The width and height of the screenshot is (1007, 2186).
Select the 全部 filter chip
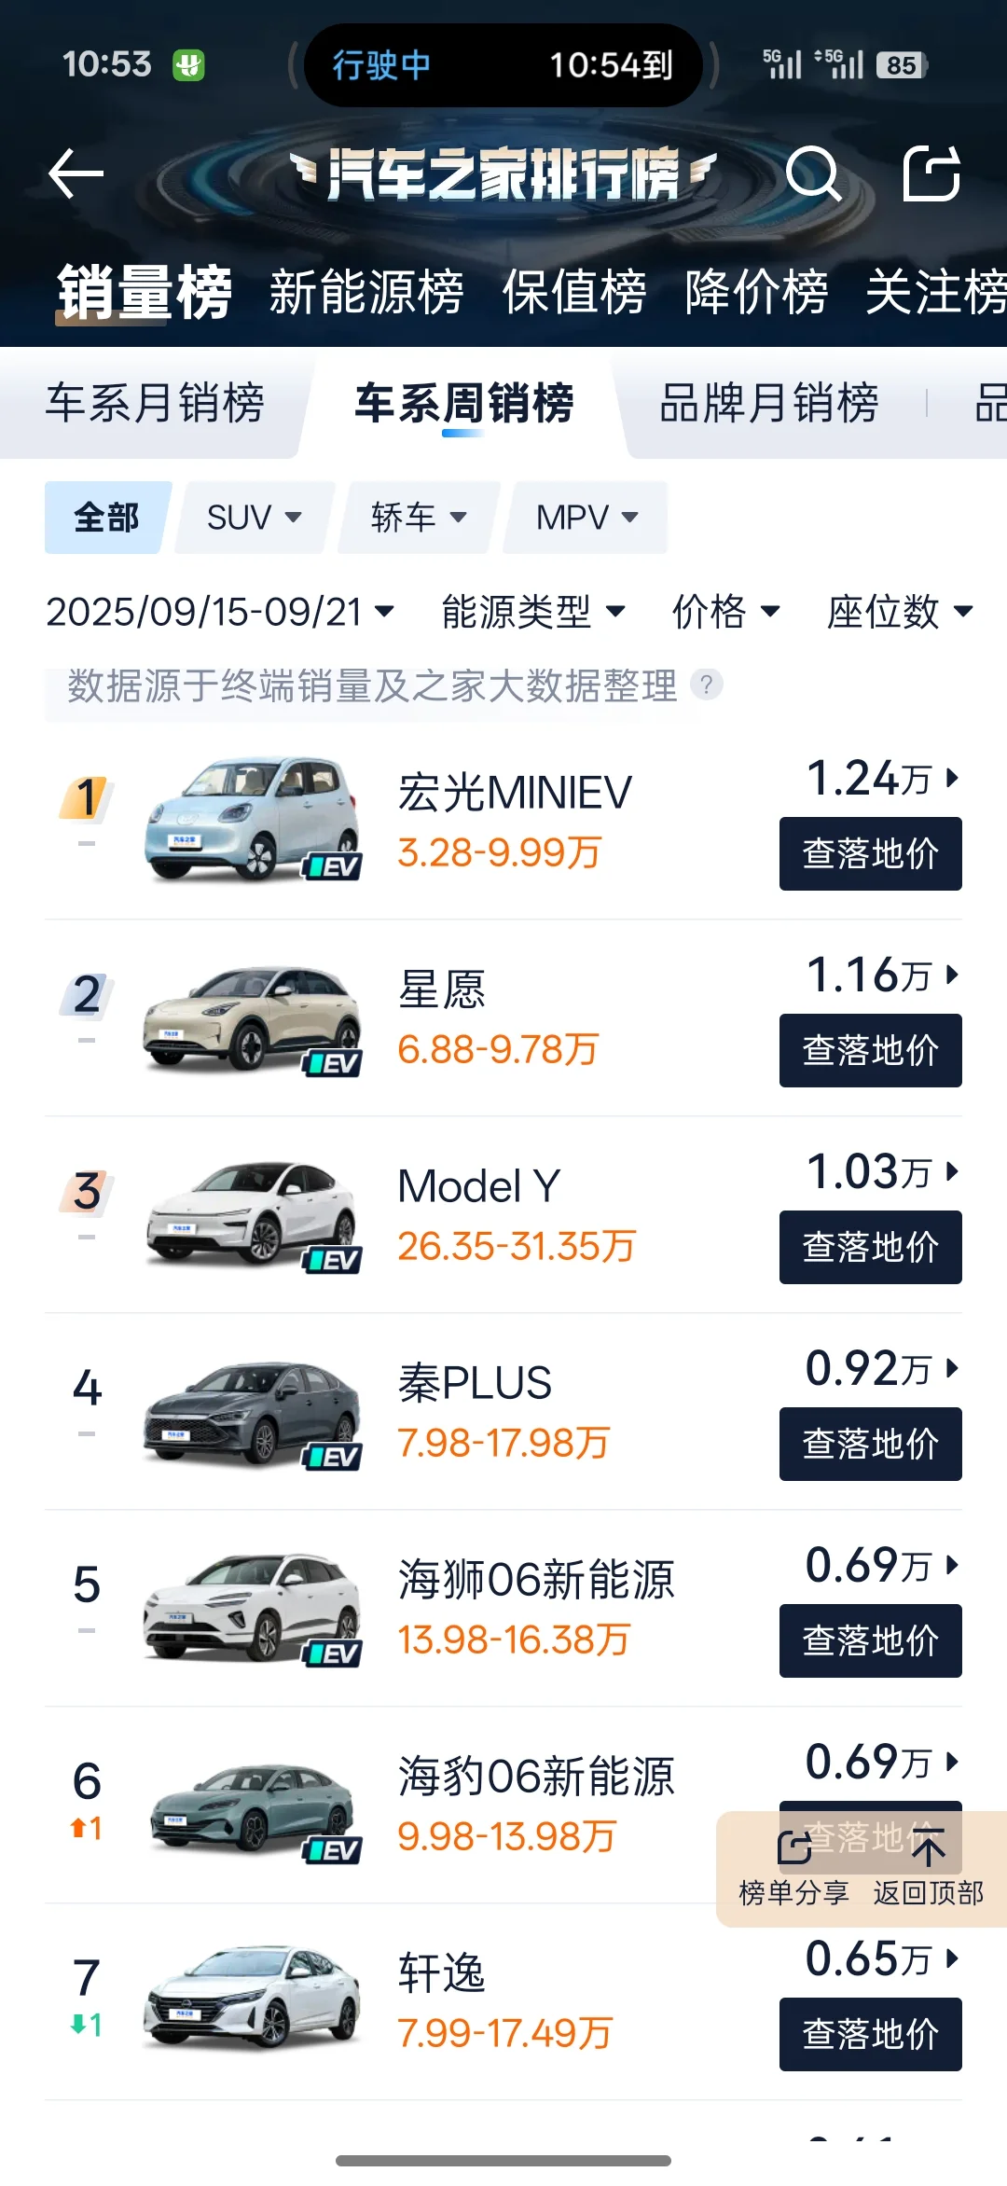click(x=104, y=518)
